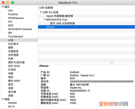The width and height of the screenshot is (135, 109).
Task: Close the MacBook Pro window
Action: coord(3,3)
